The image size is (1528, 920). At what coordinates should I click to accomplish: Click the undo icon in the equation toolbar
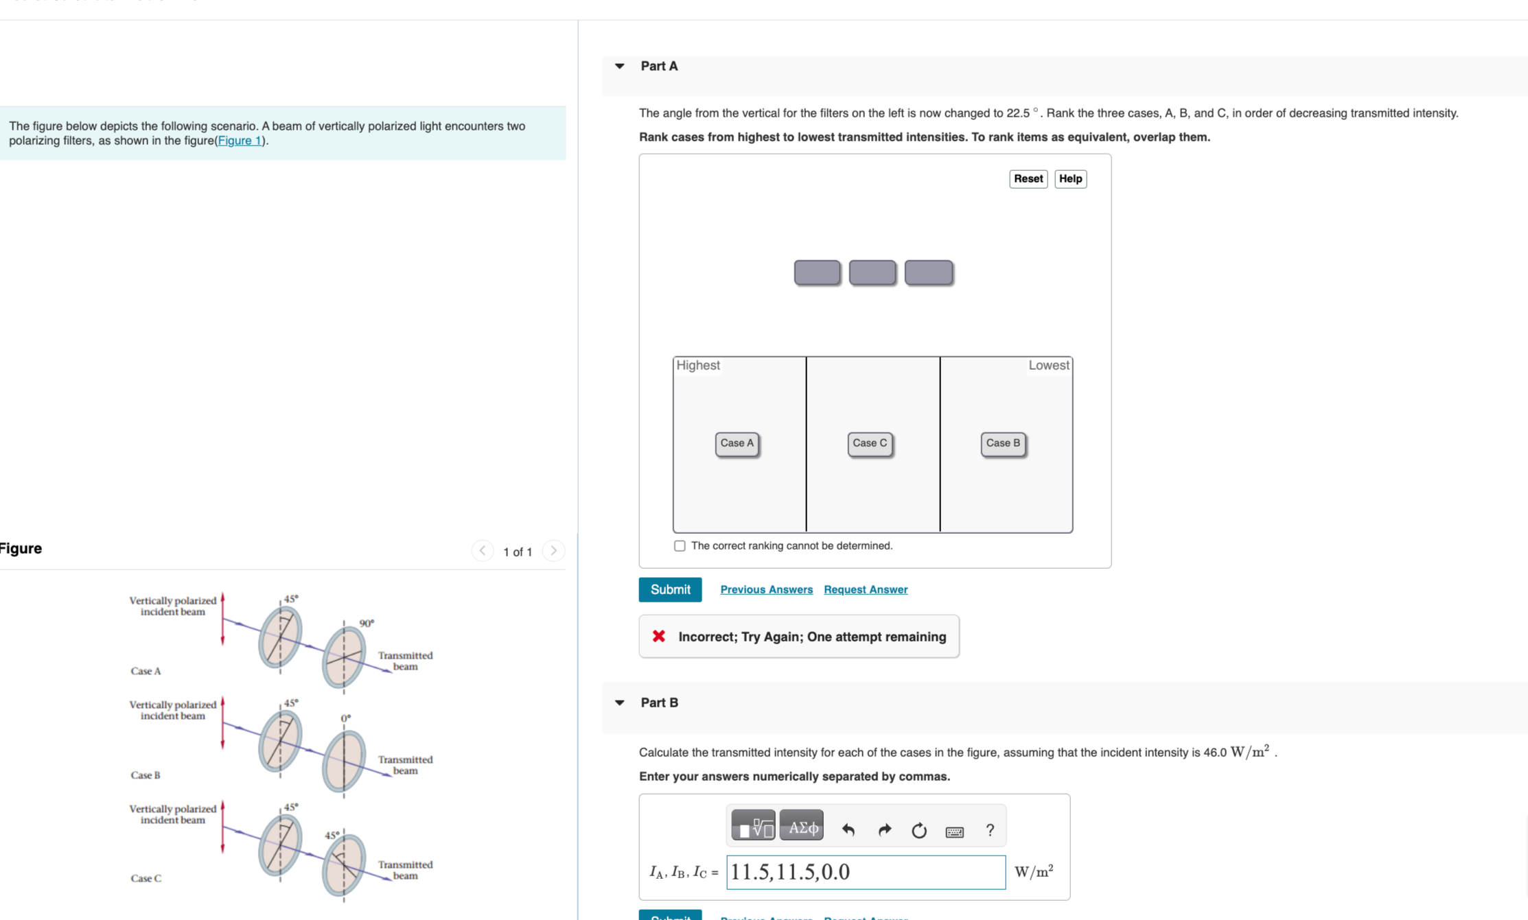click(x=849, y=829)
